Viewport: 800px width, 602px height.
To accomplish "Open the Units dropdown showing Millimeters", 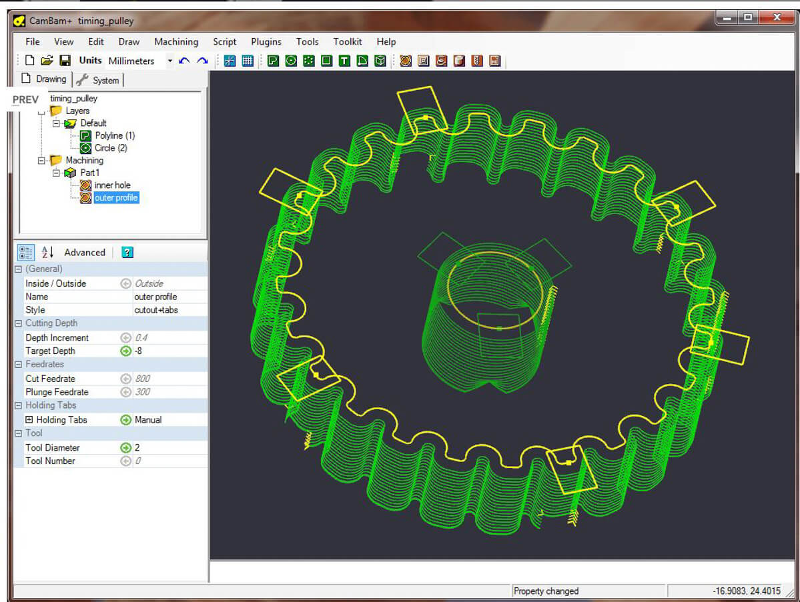I will [169, 61].
